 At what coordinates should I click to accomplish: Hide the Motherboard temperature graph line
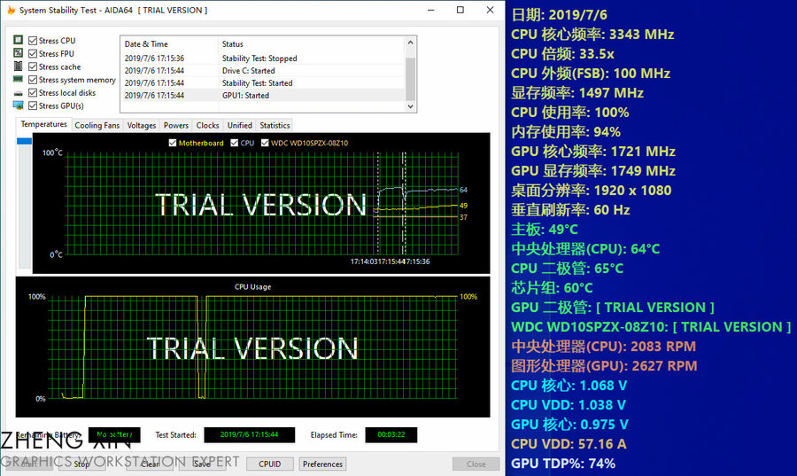[173, 143]
